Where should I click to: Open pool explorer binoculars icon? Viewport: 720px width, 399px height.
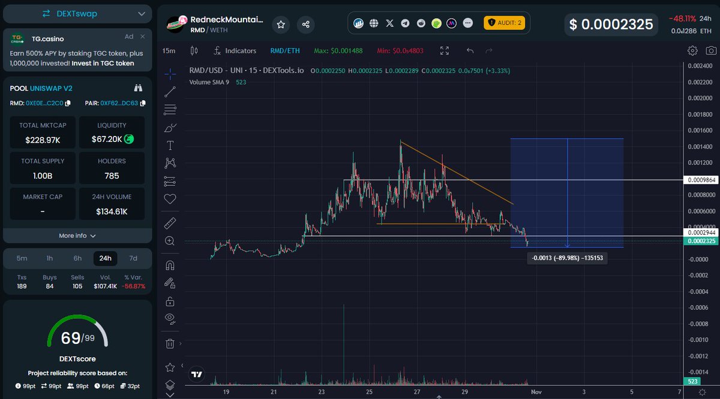139,88
